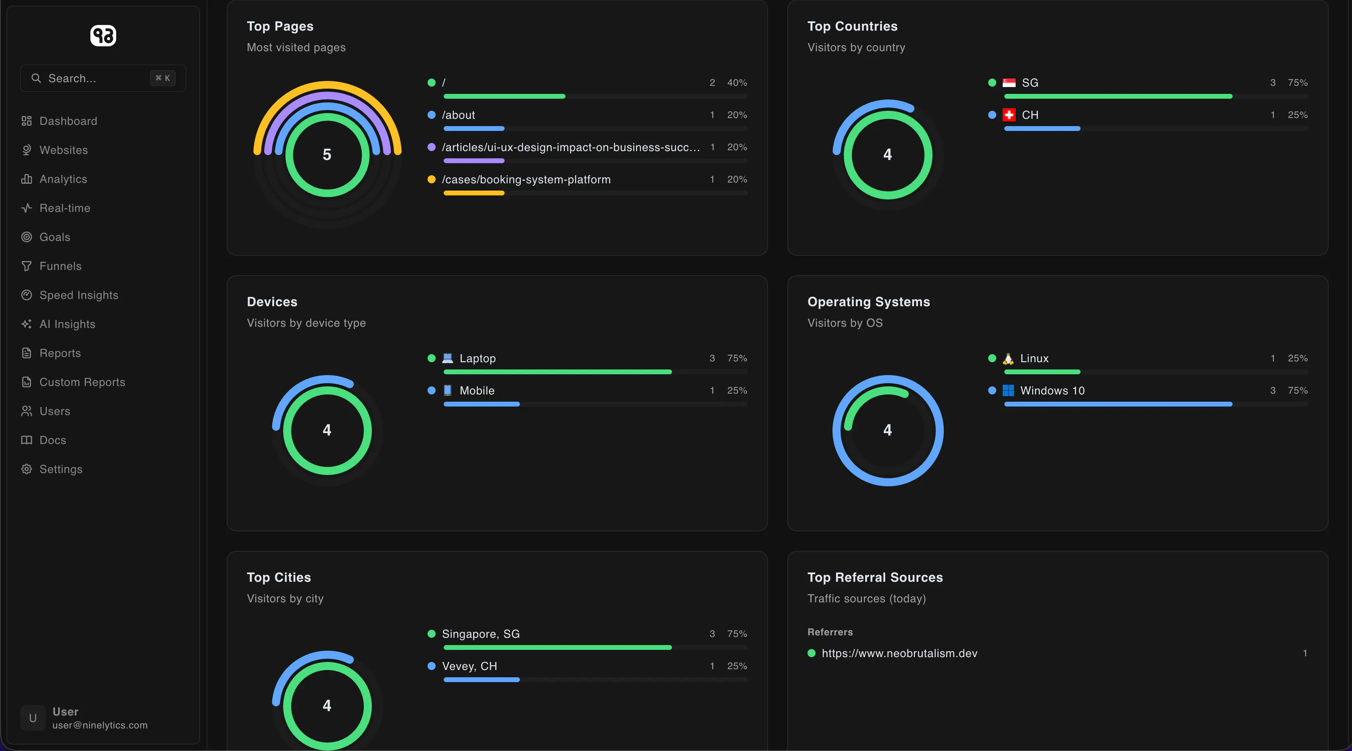Image resolution: width=1352 pixels, height=751 pixels.
Task: Open the Analytics section
Action: tap(103, 179)
